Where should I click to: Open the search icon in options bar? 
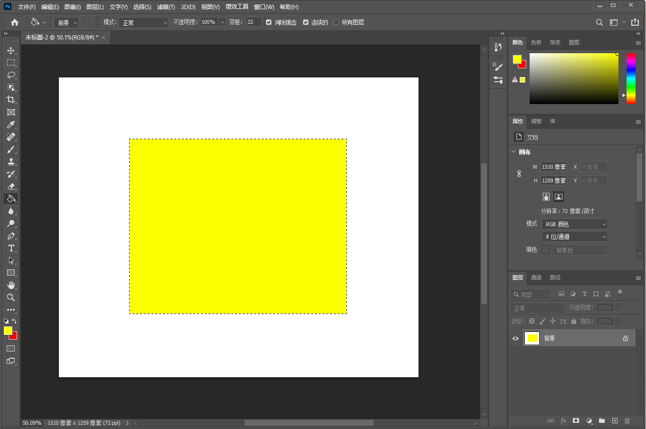pos(599,22)
